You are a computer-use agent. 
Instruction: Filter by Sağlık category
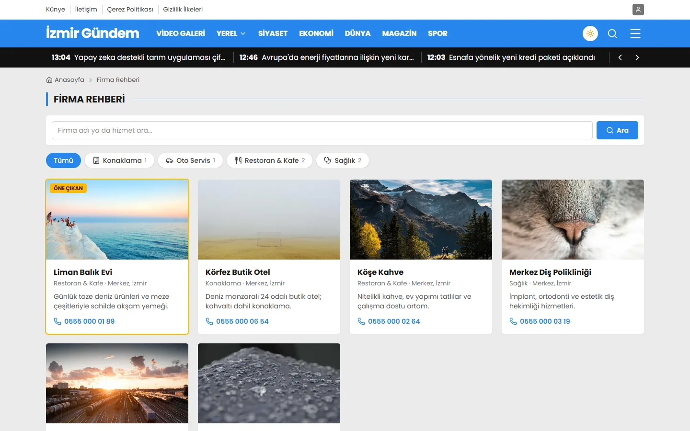coord(343,160)
